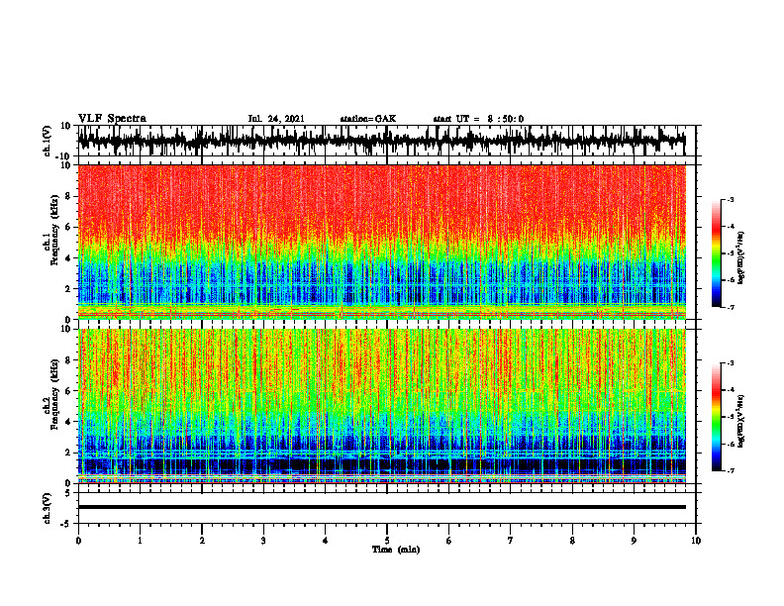Viewport: 784px width, 606px height.
Task: Click the "ch.1(V)" axis label
Action: coord(48,141)
